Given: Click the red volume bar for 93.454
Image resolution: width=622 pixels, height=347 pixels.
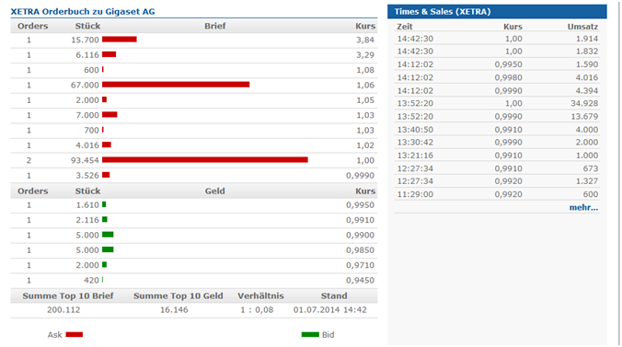Looking at the screenshot, I should click(205, 159).
